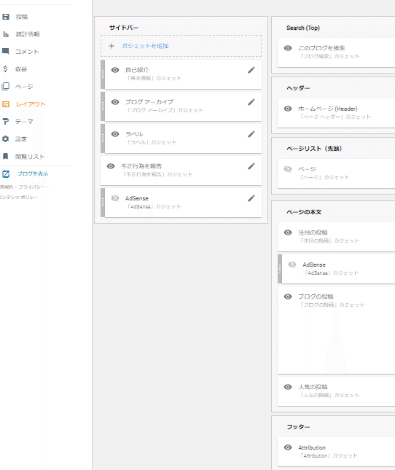Click the ガジェットを追加 link in サイドバー
Viewport: 395px width, 470px height.
145,46
